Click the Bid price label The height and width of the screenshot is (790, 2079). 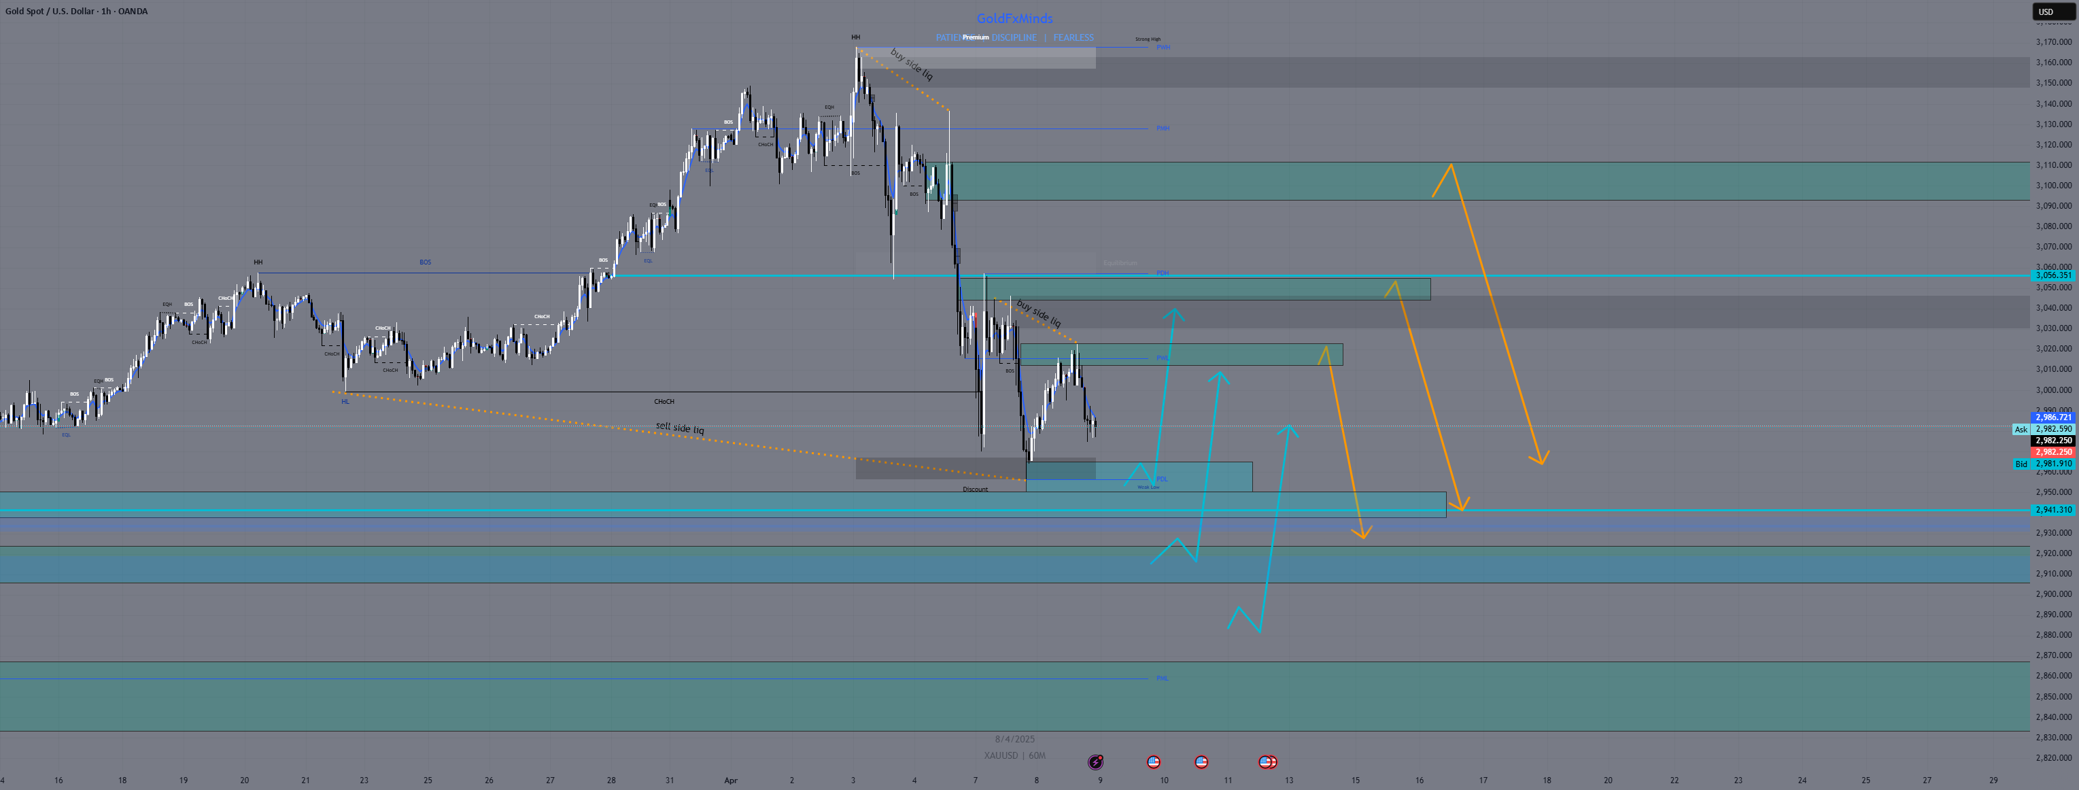pyautogui.click(x=2021, y=464)
